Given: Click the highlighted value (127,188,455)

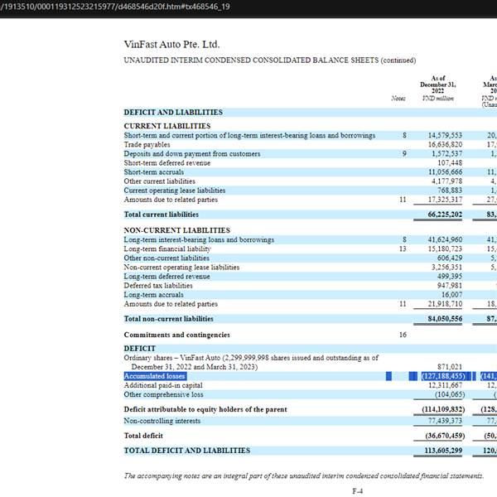Looking at the screenshot, I should [x=443, y=376].
